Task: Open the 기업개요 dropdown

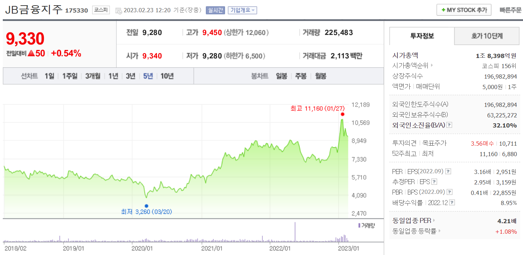Action: coord(242,10)
